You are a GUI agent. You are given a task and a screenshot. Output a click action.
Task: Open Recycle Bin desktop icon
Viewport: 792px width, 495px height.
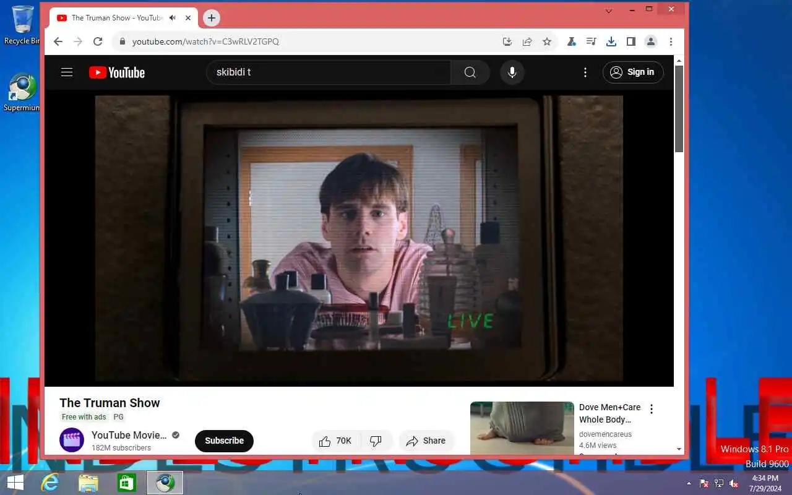[22, 25]
